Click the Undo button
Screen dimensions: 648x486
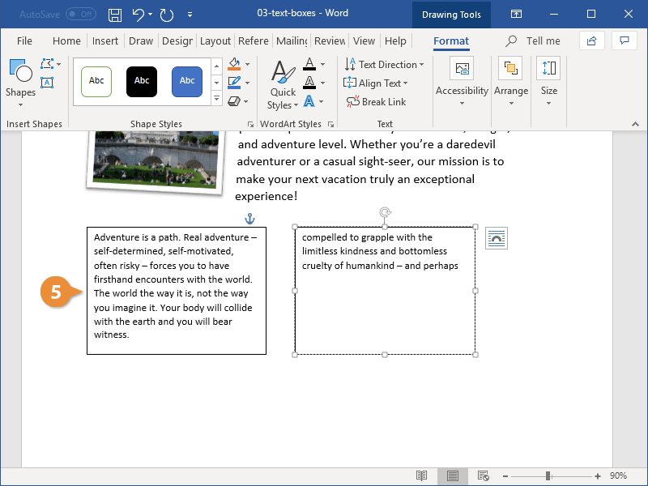point(136,14)
